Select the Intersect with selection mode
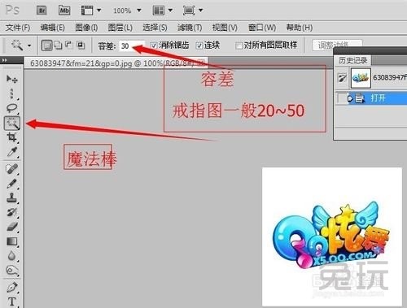407x308 pixels. [81, 45]
